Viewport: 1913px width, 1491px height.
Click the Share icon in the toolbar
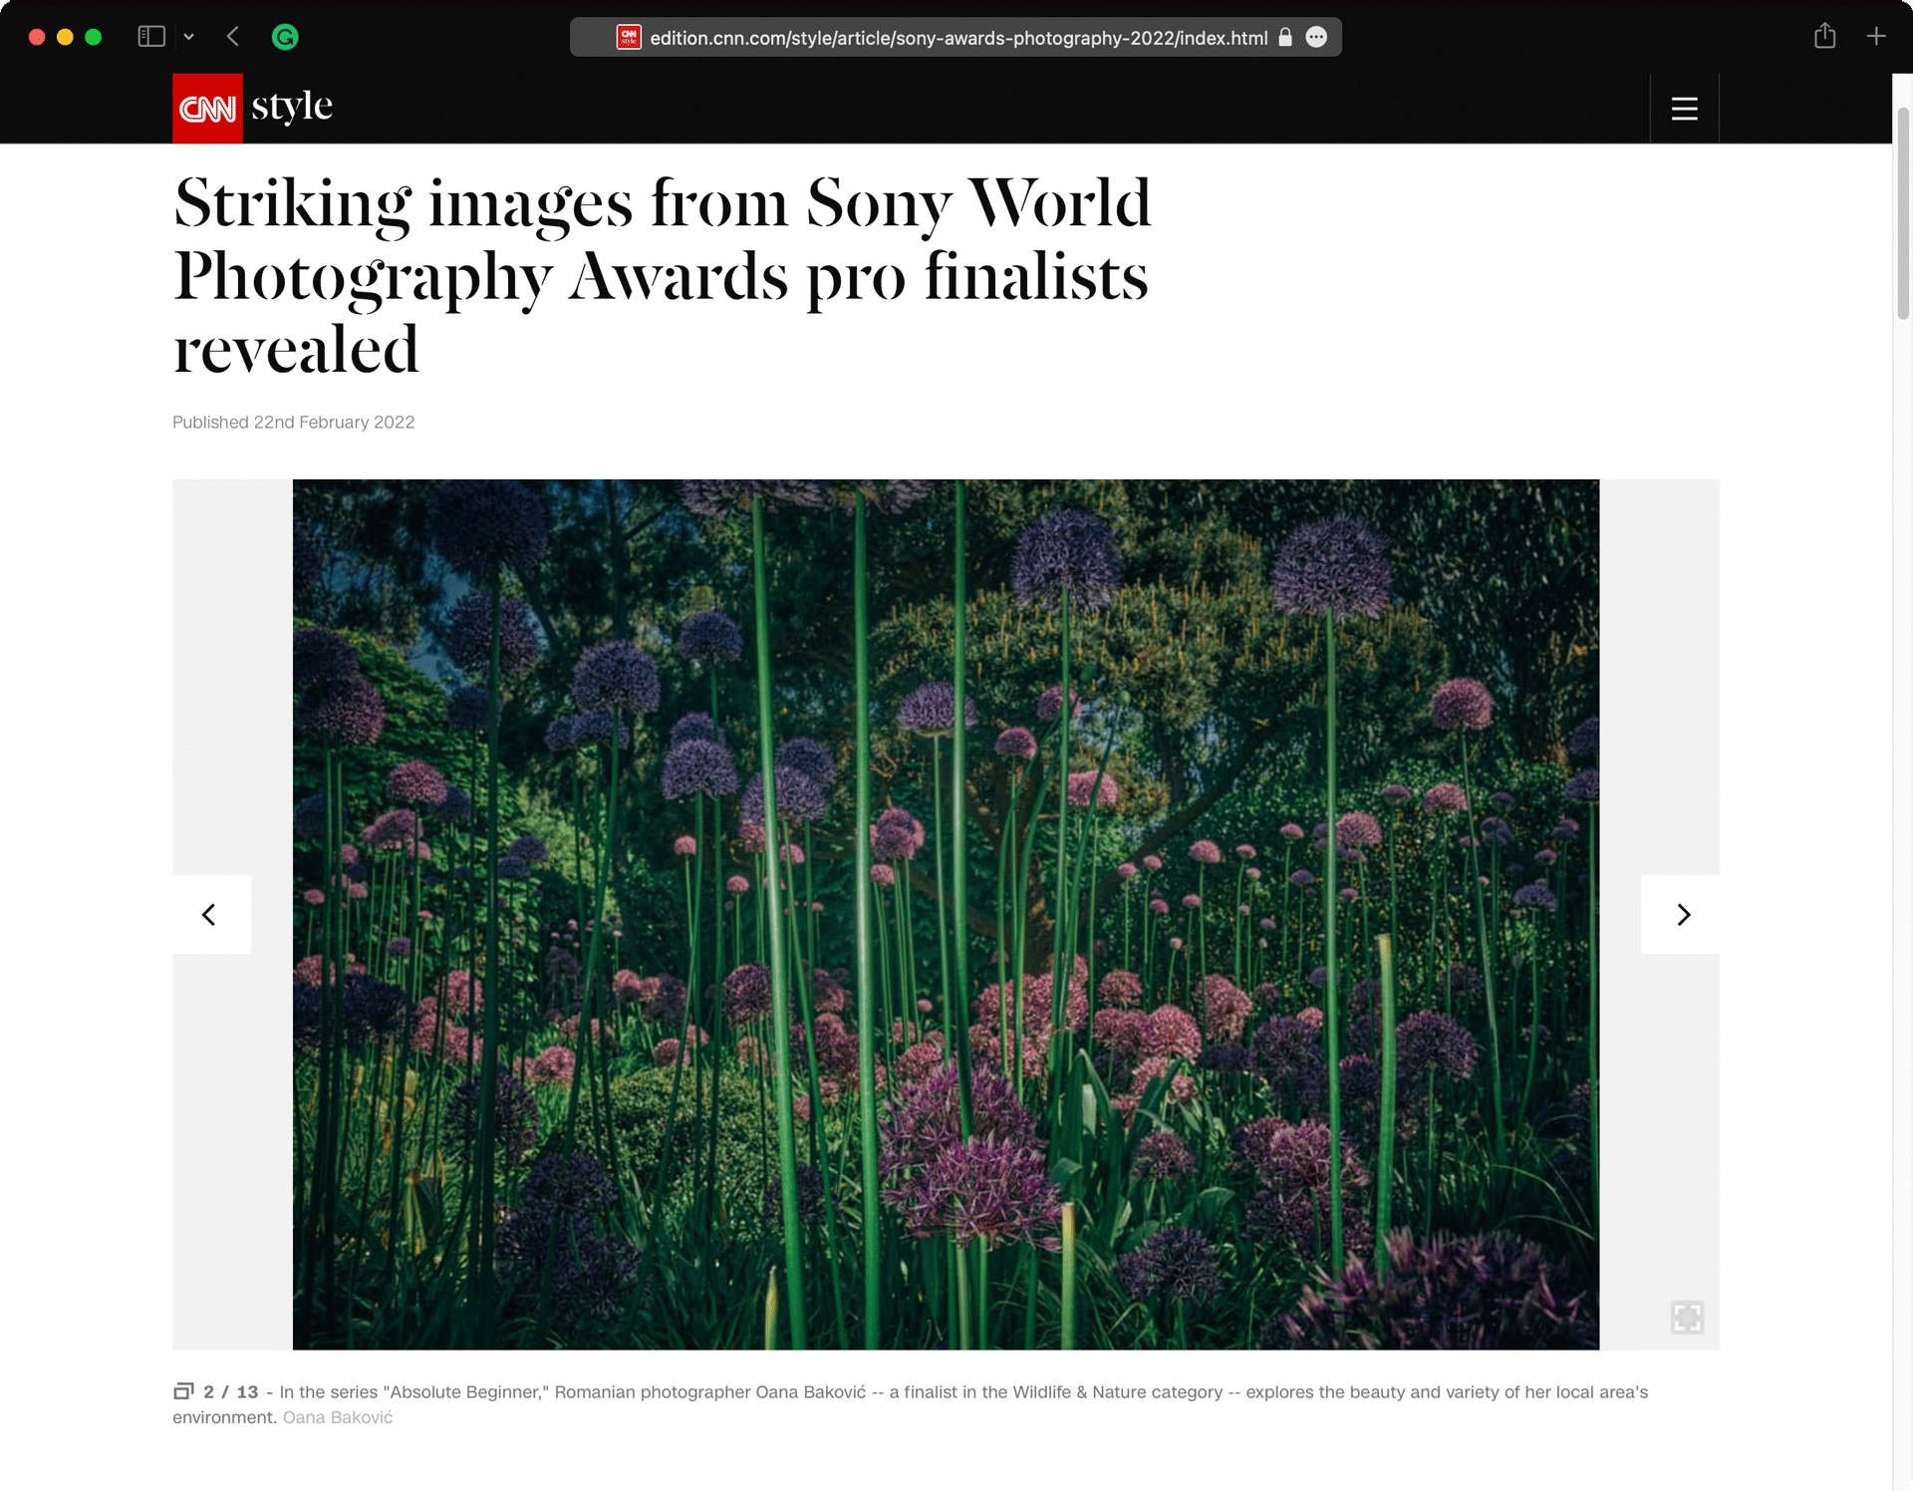1826,36
